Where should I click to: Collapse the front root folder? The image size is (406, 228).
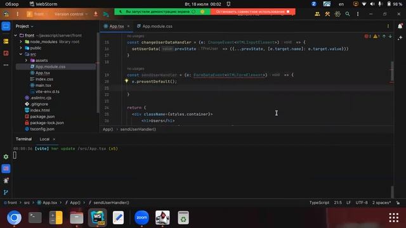(16, 35)
